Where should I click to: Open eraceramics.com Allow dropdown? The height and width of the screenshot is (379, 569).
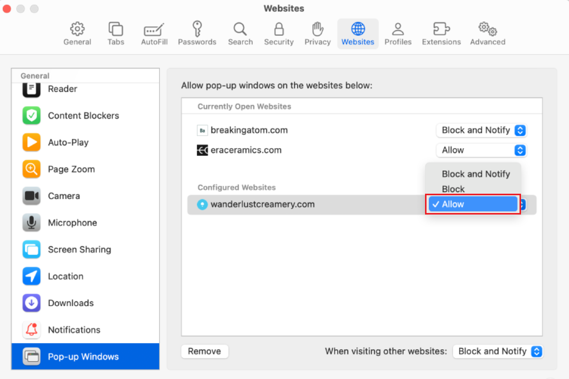[481, 150]
